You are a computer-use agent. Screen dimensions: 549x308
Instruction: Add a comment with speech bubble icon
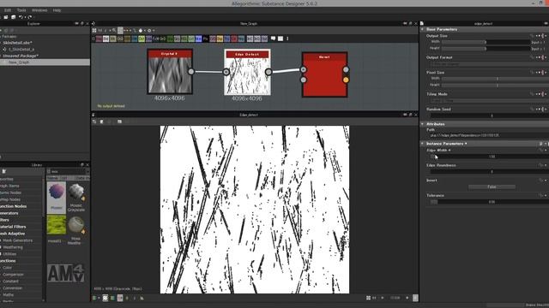pyautogui.click(x=273, y=38)
